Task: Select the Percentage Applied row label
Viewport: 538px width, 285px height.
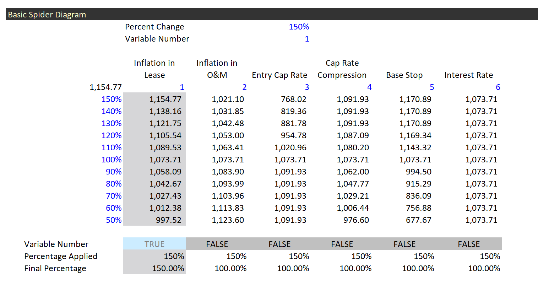Action: (61, 256)
